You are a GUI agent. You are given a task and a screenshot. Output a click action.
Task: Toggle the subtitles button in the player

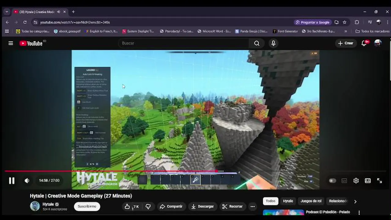pos(344,181)
